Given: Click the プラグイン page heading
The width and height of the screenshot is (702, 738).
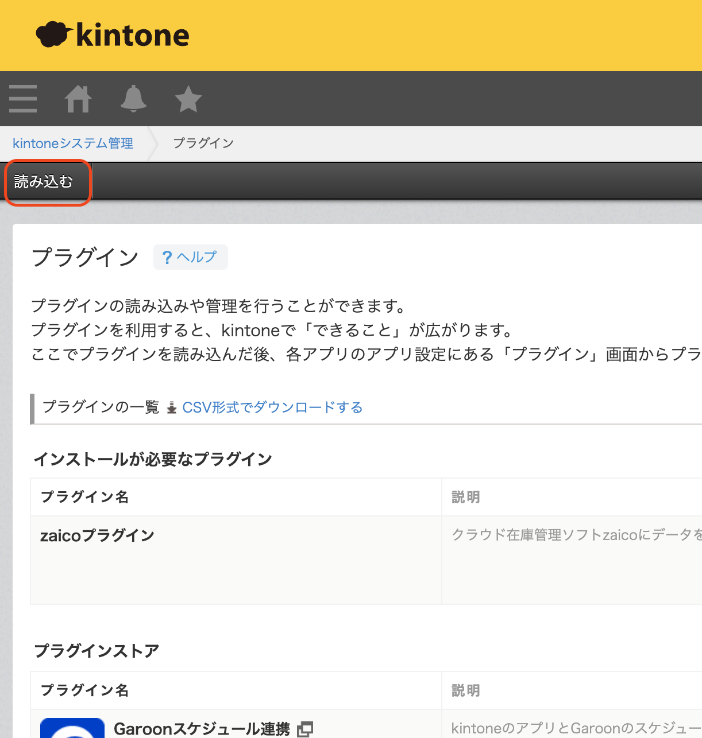Looking at the screenshot, I should (85, 257).
